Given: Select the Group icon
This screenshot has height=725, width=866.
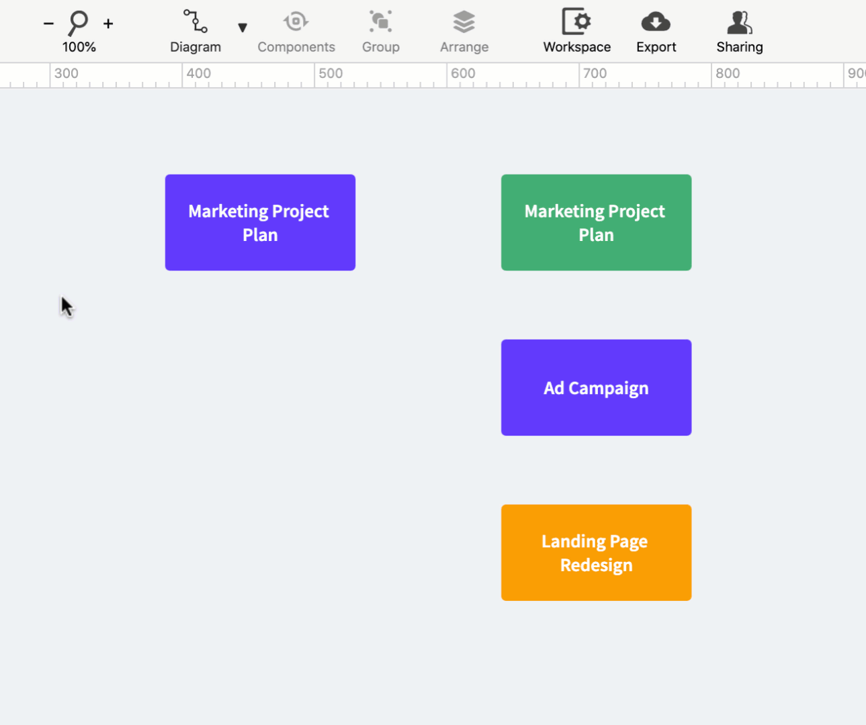Looking at the screenshot, I should 380,22.
